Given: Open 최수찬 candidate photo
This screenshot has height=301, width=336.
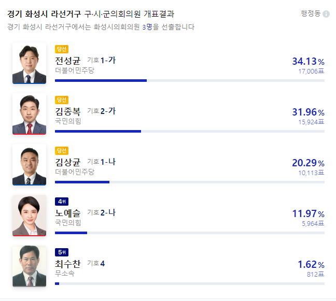Looking at the screenshot, I should point(29,266).
